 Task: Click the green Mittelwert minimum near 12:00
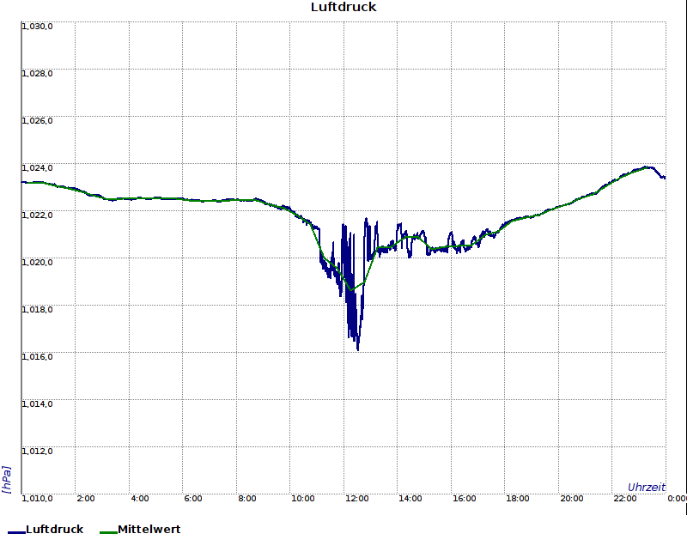[x=351, y=290]
